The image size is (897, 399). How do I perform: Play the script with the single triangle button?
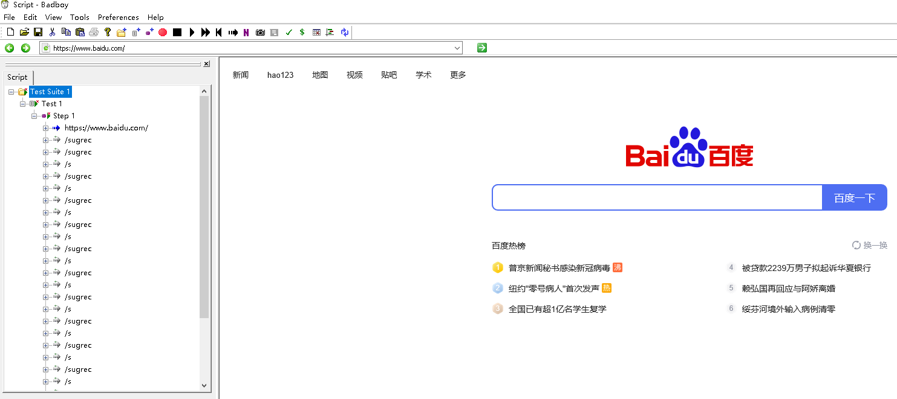pyautogui.click(x=192, y=32)
